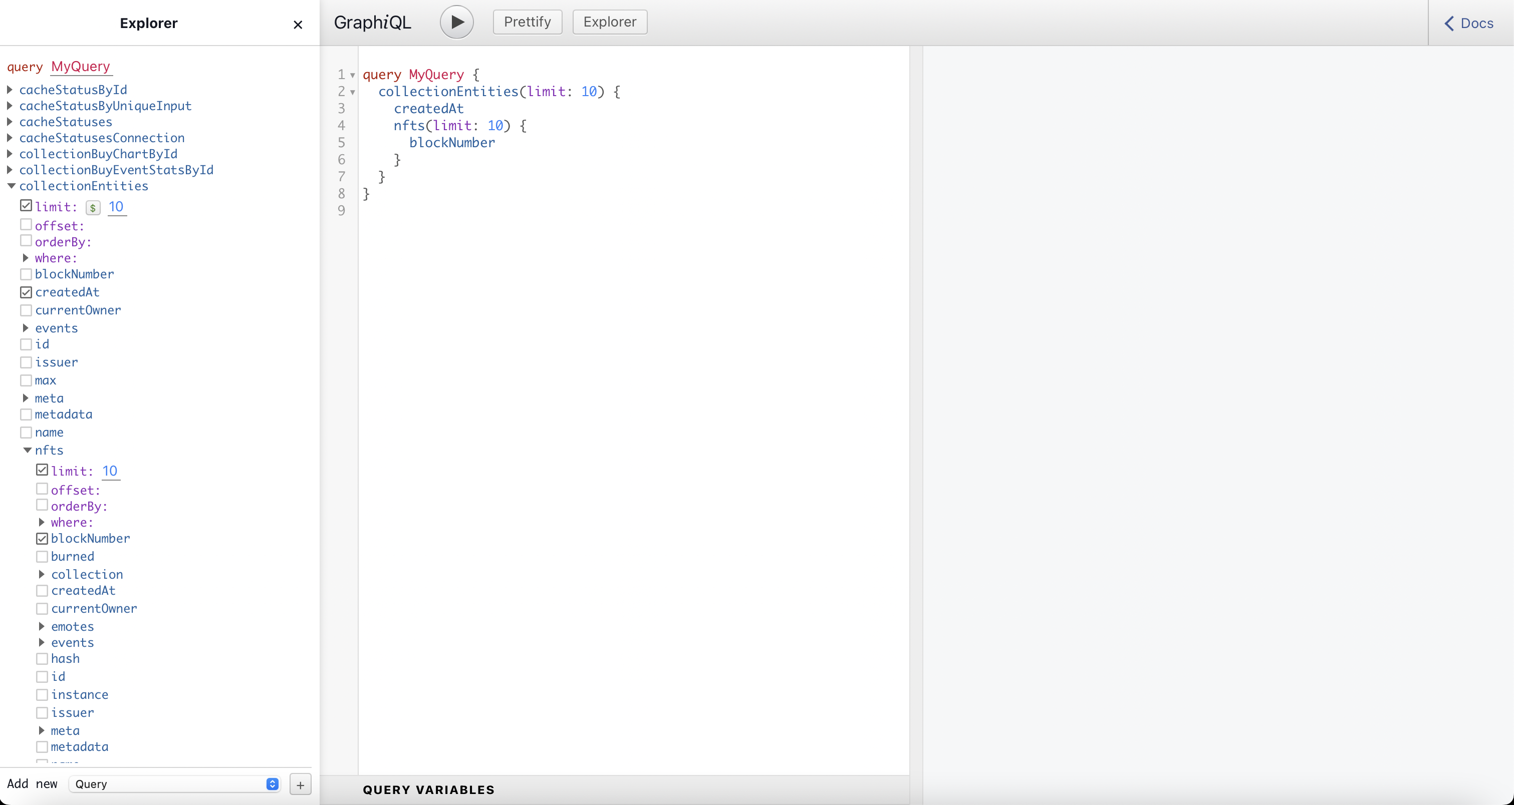Expand the emotes field under nfts

42,626
